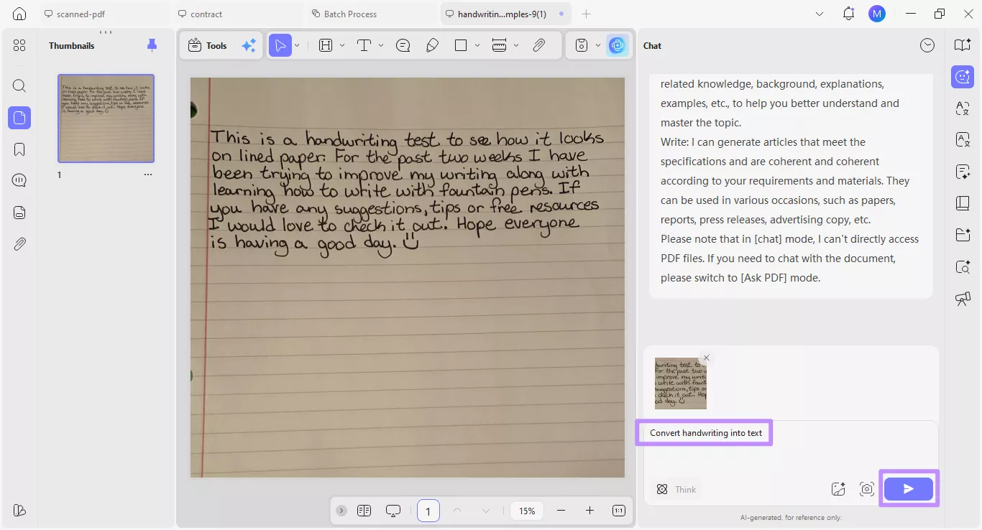Screen dimensions: 982x530
Task: Zoom in with the plus control
Action: (589, 511)
